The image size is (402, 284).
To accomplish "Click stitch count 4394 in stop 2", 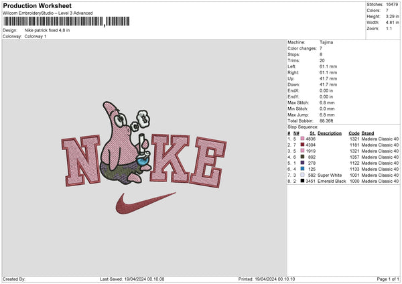I will click(310, 145).
